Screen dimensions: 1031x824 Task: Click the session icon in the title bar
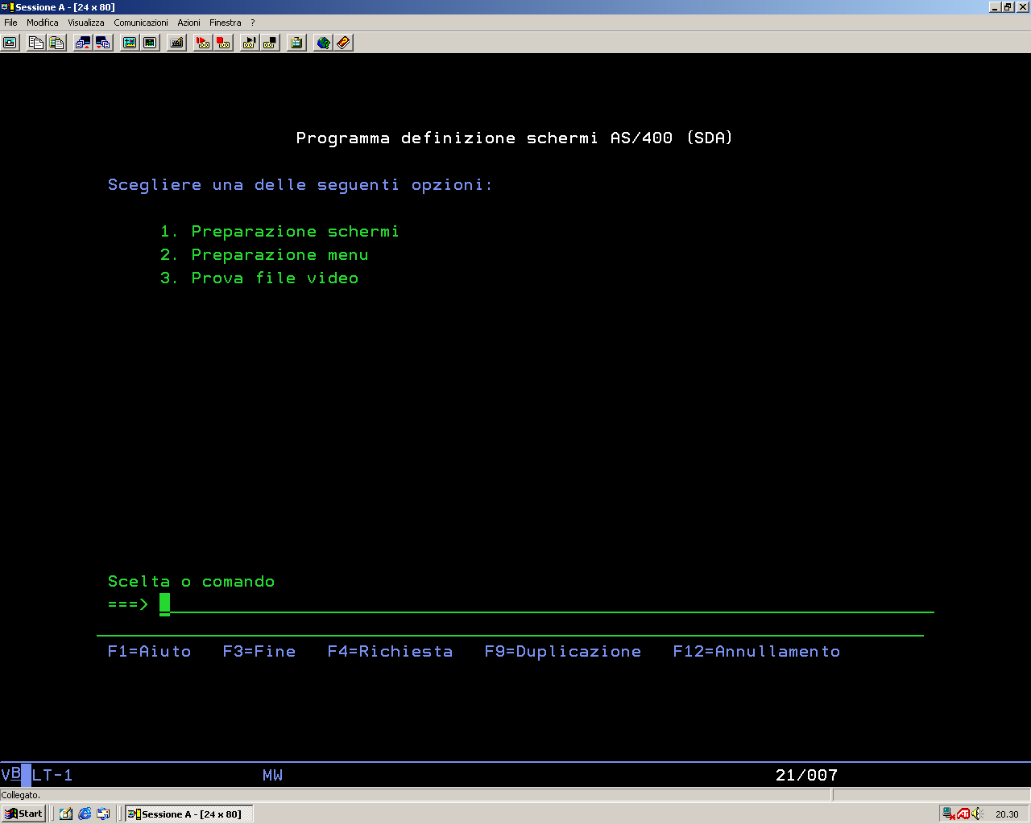pos(7,7)
